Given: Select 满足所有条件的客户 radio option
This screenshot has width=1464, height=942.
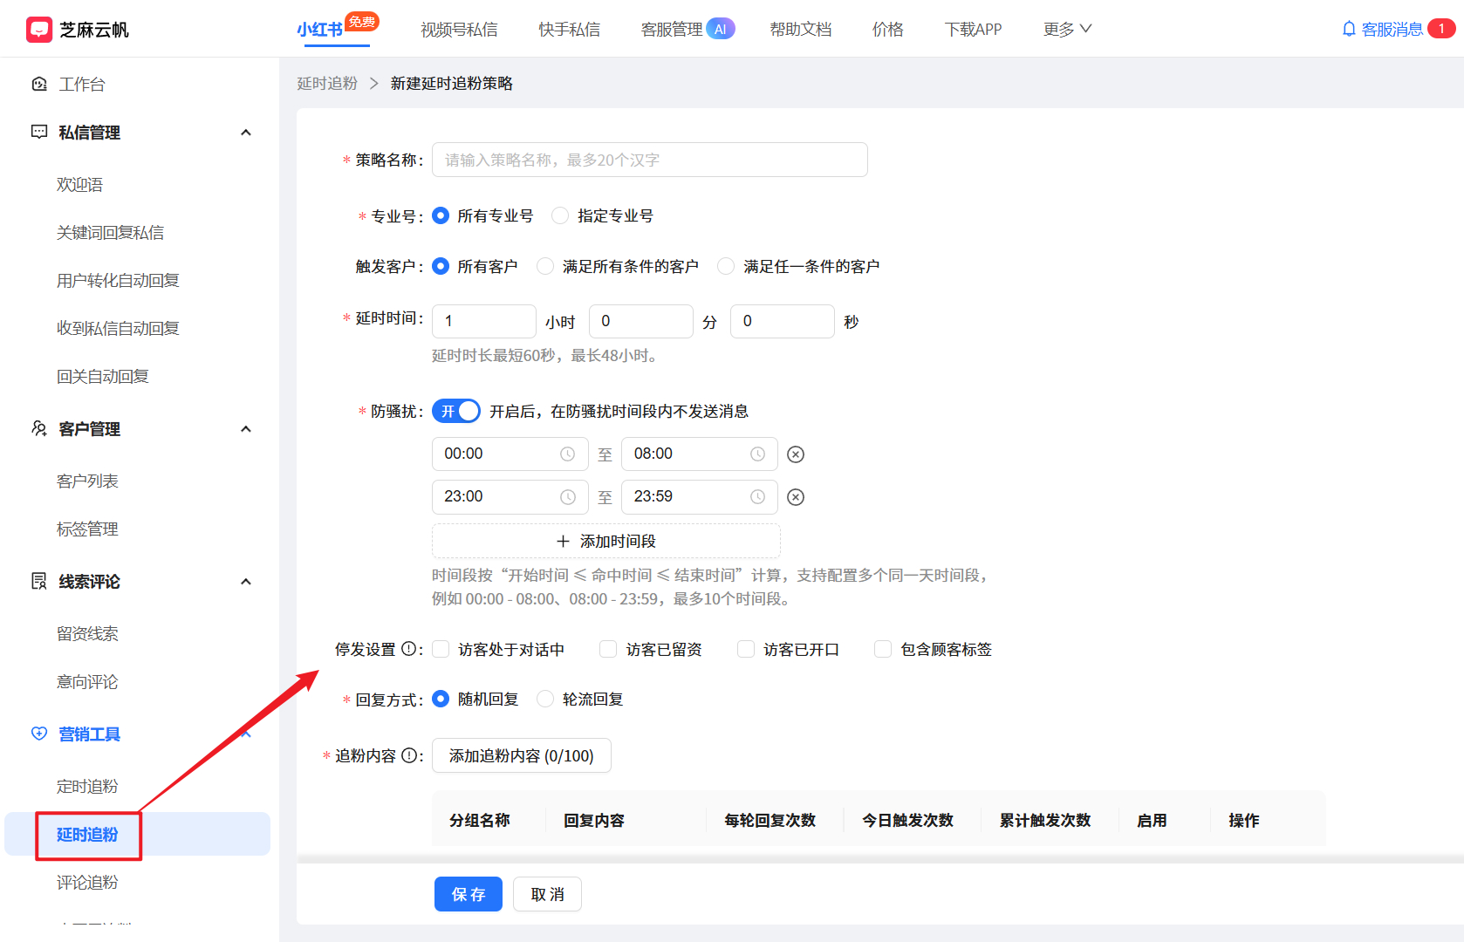Looking at the screenshot, I should (545, 266).
